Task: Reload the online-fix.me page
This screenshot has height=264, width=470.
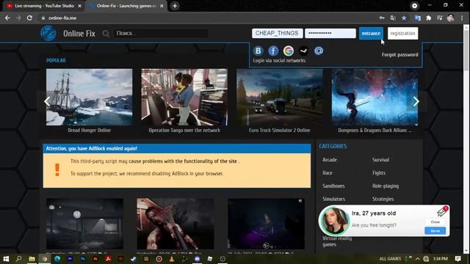Action: [x=29, y=18]
